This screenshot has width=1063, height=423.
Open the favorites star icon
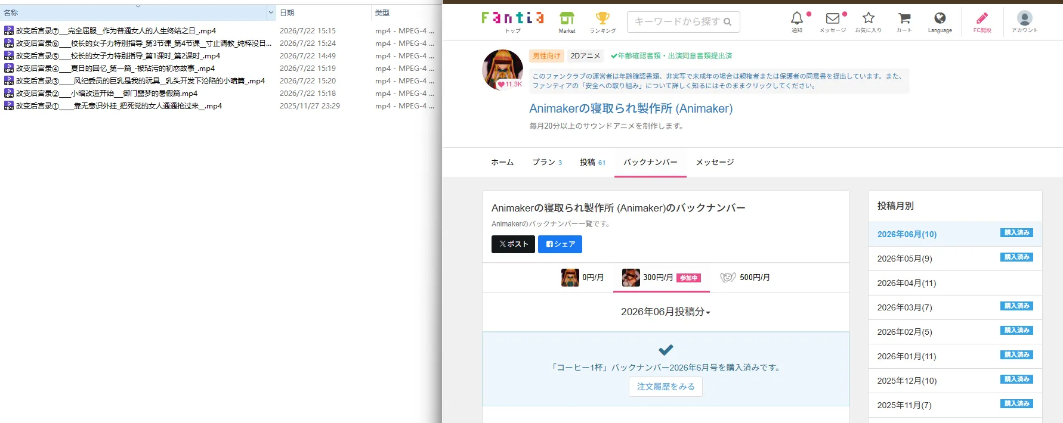point(869,18)
